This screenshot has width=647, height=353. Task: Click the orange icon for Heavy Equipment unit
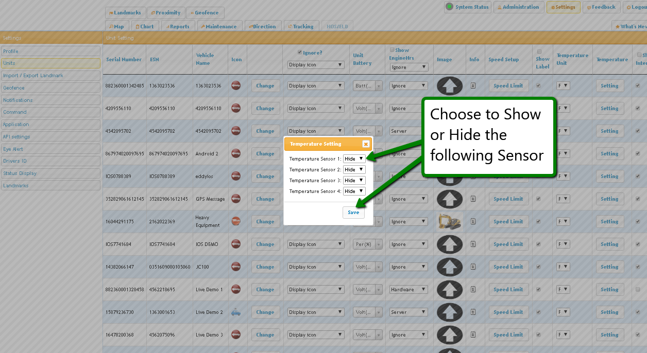[x=236, y=221]
